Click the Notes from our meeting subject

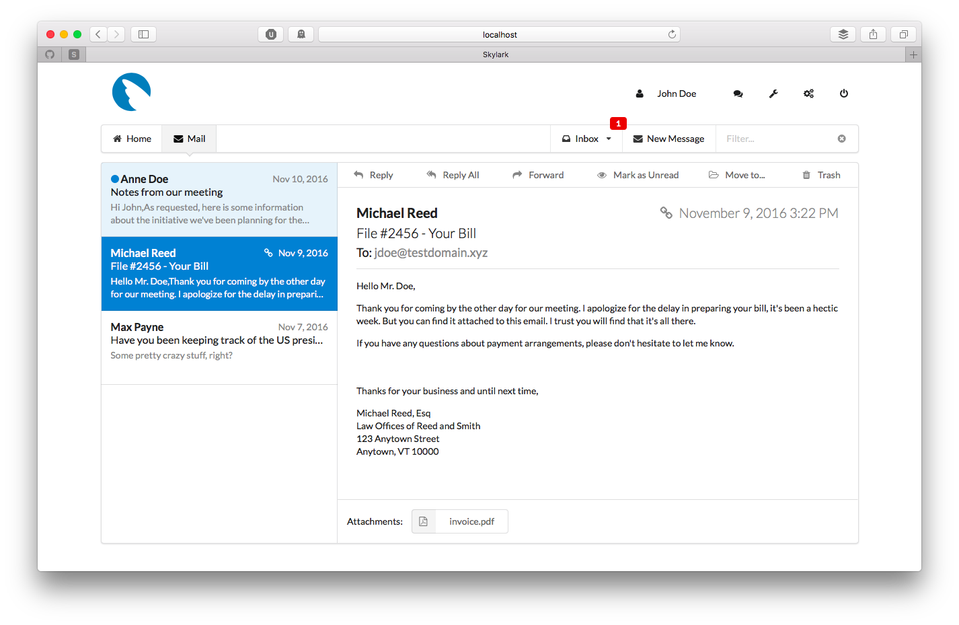click(x=167, y=192)
